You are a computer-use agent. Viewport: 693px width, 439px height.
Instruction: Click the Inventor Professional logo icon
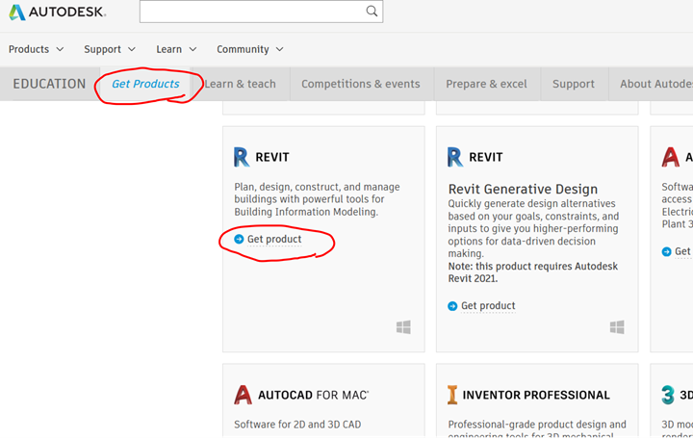click(x=452, y=395)
